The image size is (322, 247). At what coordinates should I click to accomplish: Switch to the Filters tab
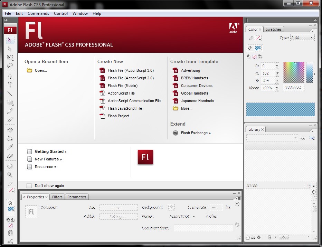pyautogui.click(x=57, y=197)
